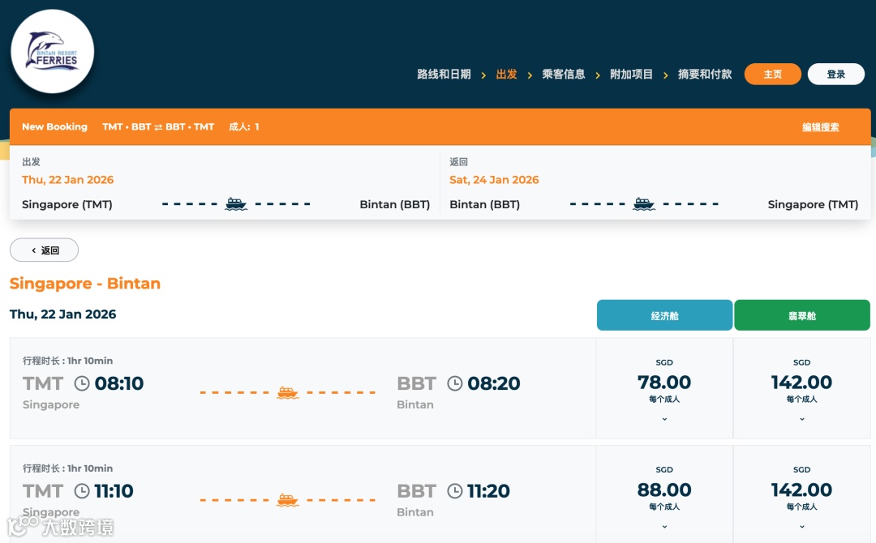Click Bintan (BBT) under 返回 summary
The height and width of the screenshot is (543, 876).
485,204
